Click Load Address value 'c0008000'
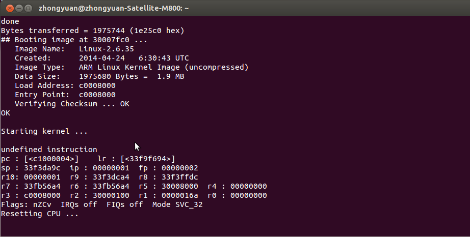 click(97, 85)
